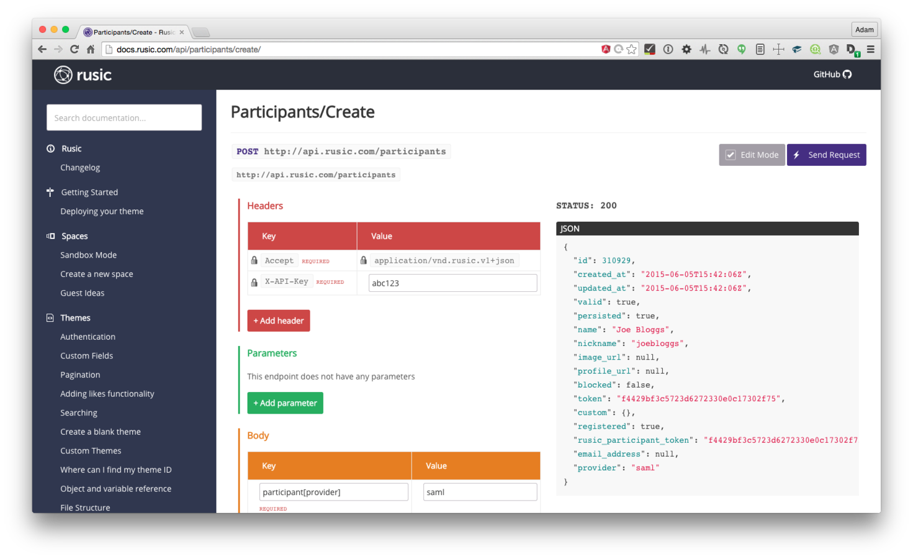
Task: Click the gear extension icon
Action: point(686,49)
